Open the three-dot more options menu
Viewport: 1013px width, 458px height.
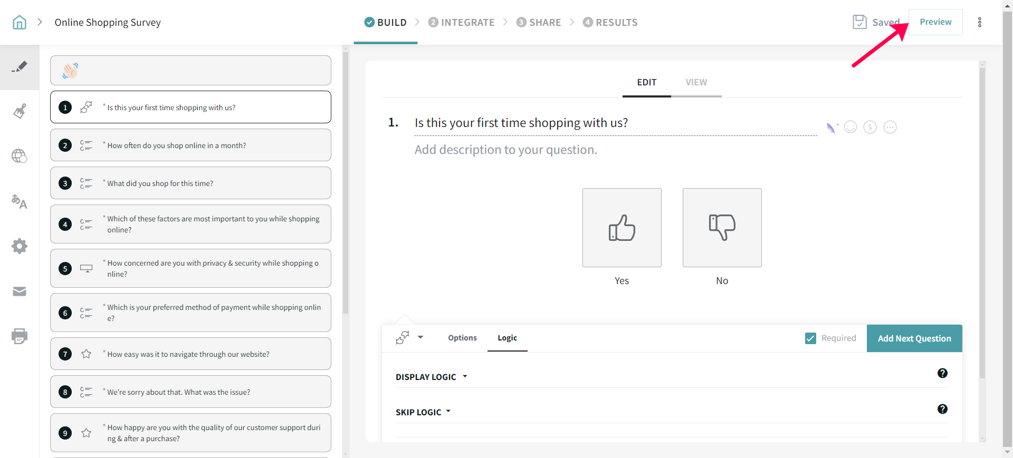click(979, 22)
